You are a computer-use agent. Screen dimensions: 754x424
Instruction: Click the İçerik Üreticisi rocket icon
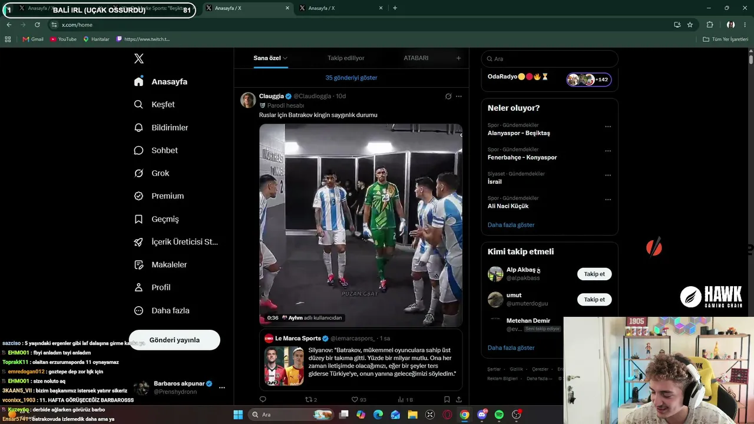tap(139, 242)
